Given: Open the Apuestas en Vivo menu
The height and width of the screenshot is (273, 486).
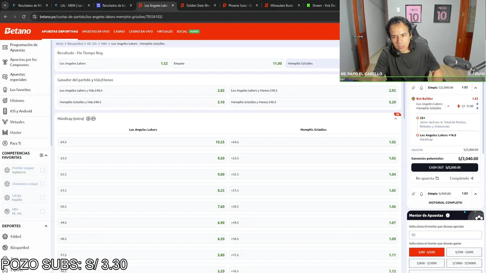Looking at the screenshot, I should [x=96, y=31].
